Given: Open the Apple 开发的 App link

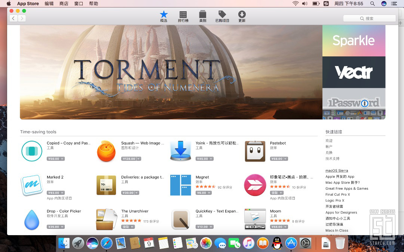Looking at the screenshot, I should (340, 177).
